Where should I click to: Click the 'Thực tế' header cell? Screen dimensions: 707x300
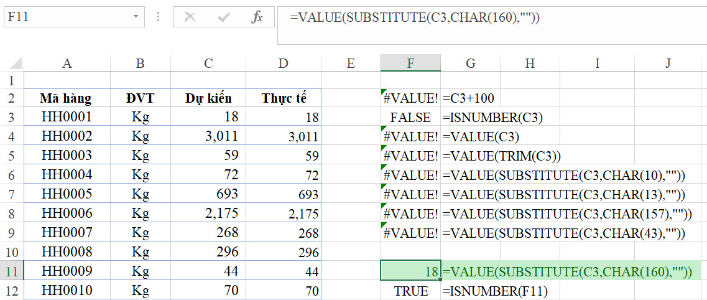pyautogui.click(x=283, y=98)
